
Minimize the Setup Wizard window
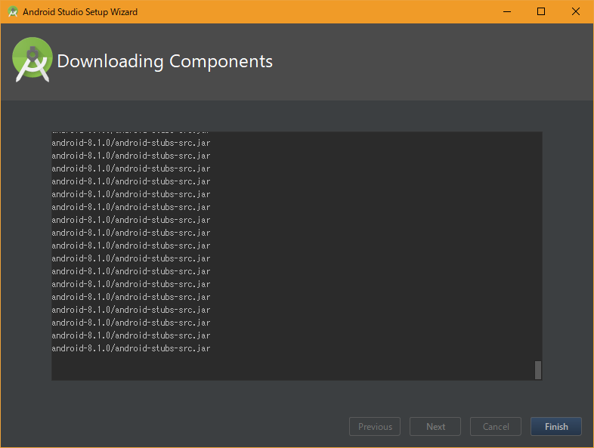coord(506,11)
